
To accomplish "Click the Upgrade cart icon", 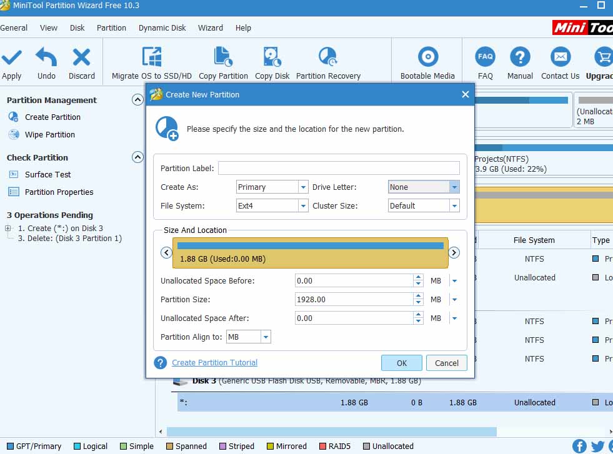I will [604, 57].
